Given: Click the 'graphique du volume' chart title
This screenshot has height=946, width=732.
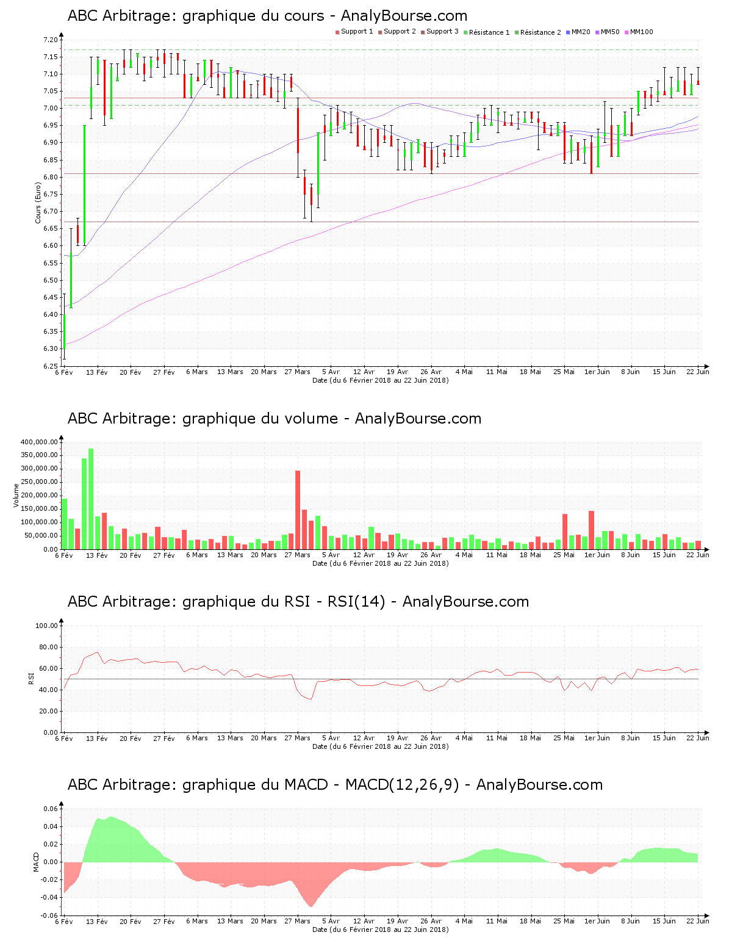Looking at the screenshot, I should tap(274, 419).
